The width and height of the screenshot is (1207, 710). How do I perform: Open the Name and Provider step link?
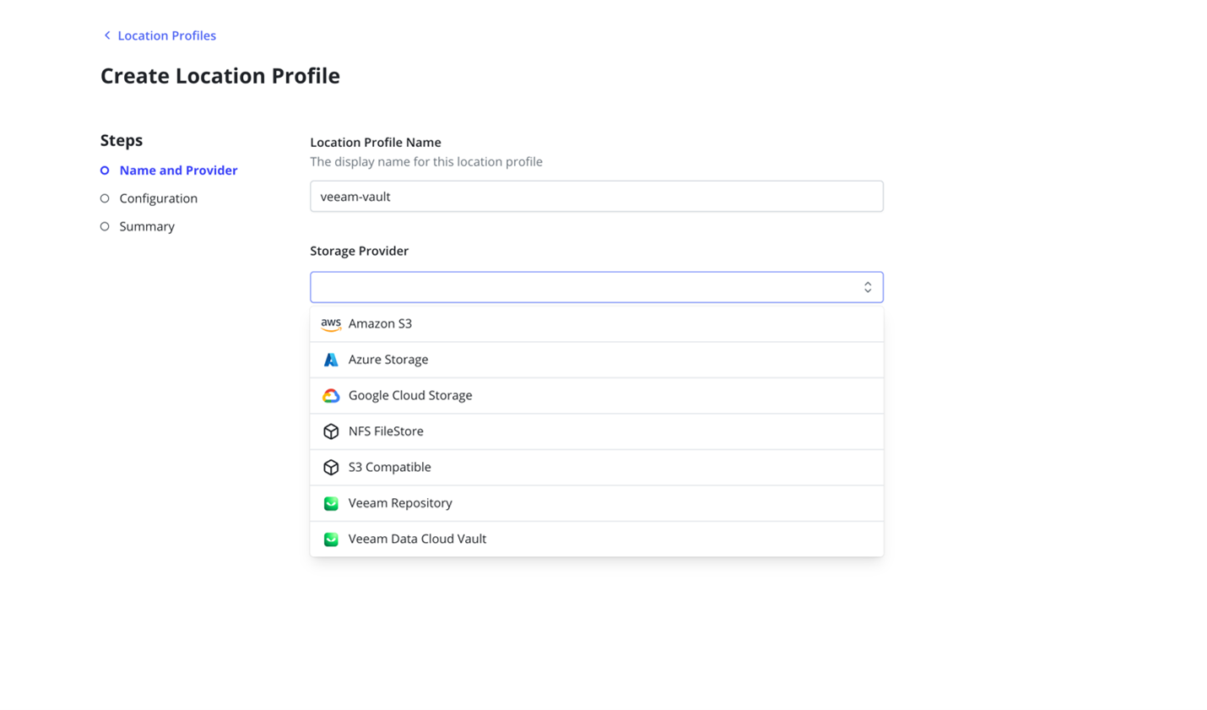point(178,171)
